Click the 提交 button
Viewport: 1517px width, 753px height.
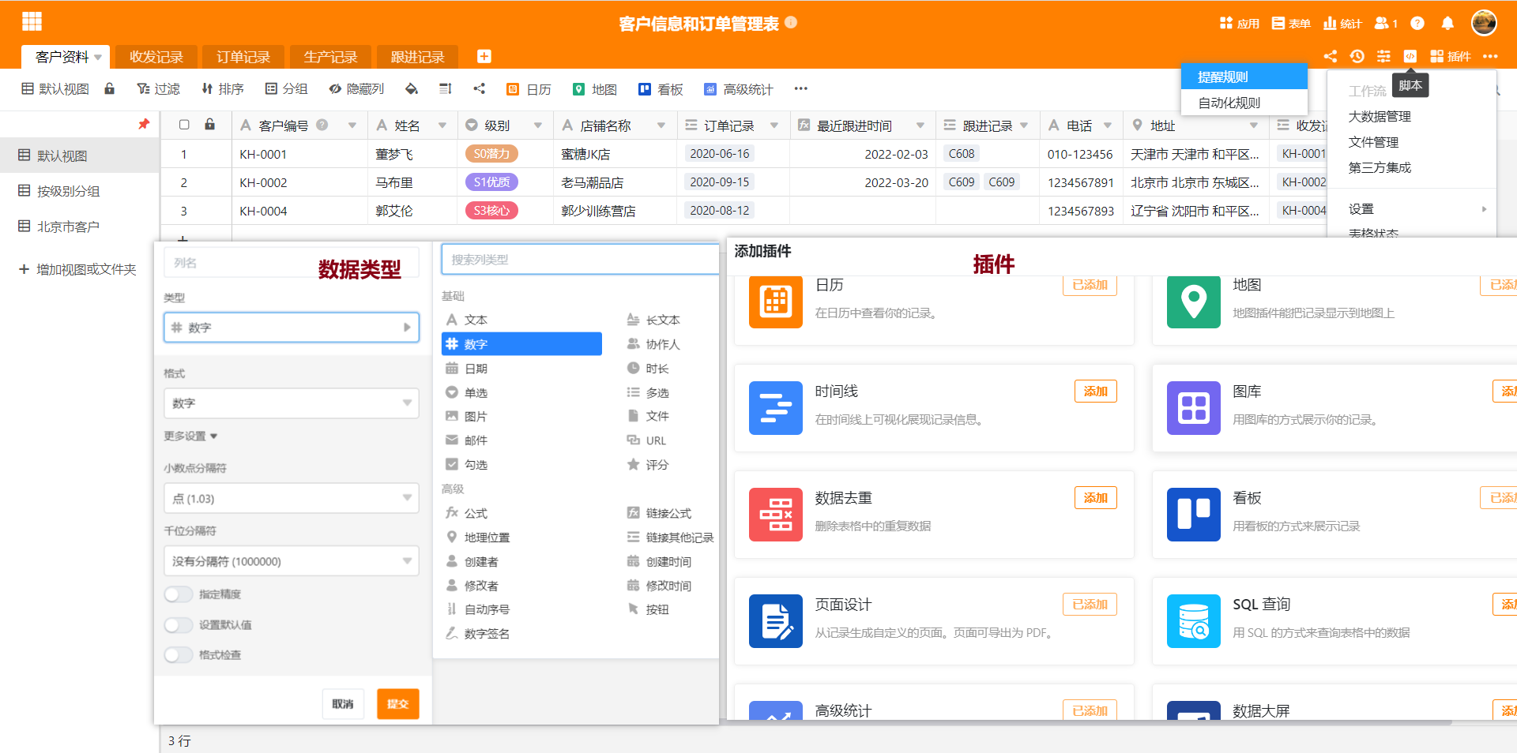tap(398, 703)
